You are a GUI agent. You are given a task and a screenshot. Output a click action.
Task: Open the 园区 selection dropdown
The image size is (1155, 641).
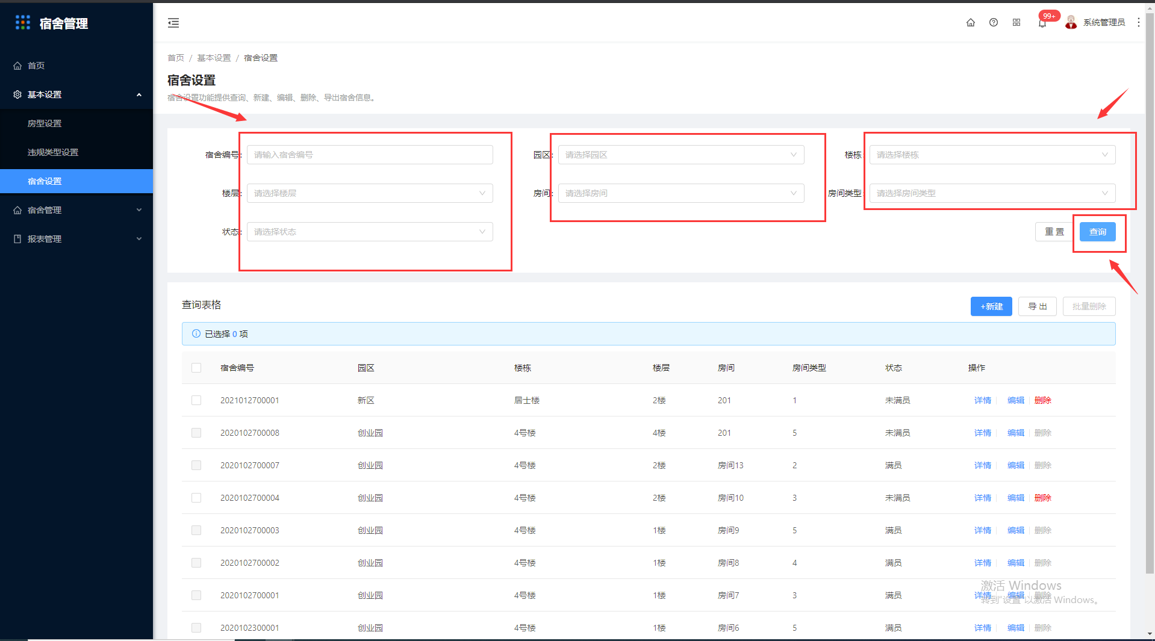681,155
